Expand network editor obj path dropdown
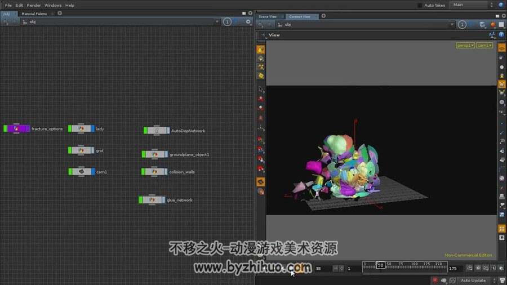Viewport: 507px width, 285px height. click(217, 21)
